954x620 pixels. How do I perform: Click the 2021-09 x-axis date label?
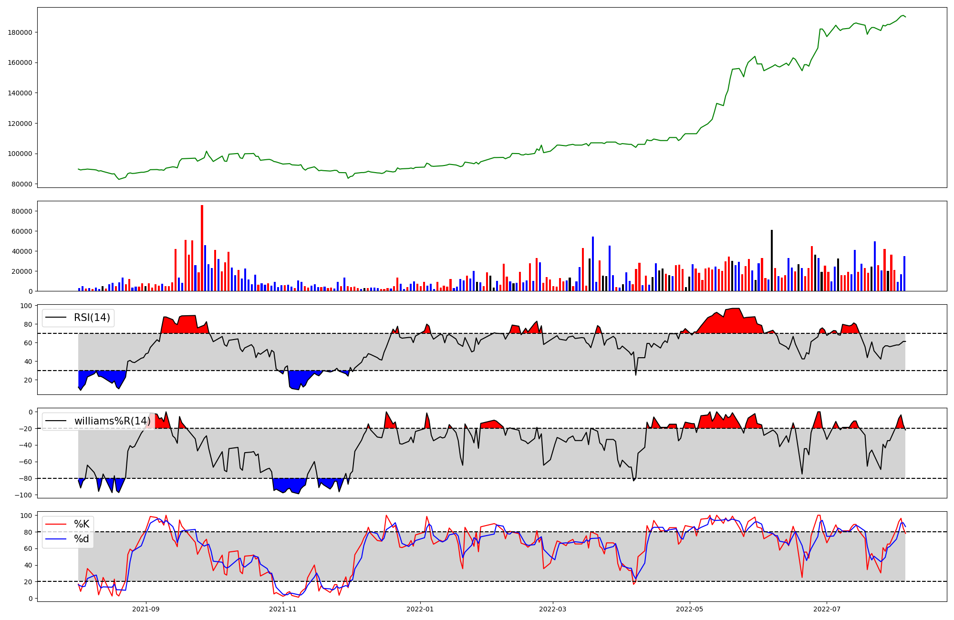pyautogui.click(x=146, y=609)
